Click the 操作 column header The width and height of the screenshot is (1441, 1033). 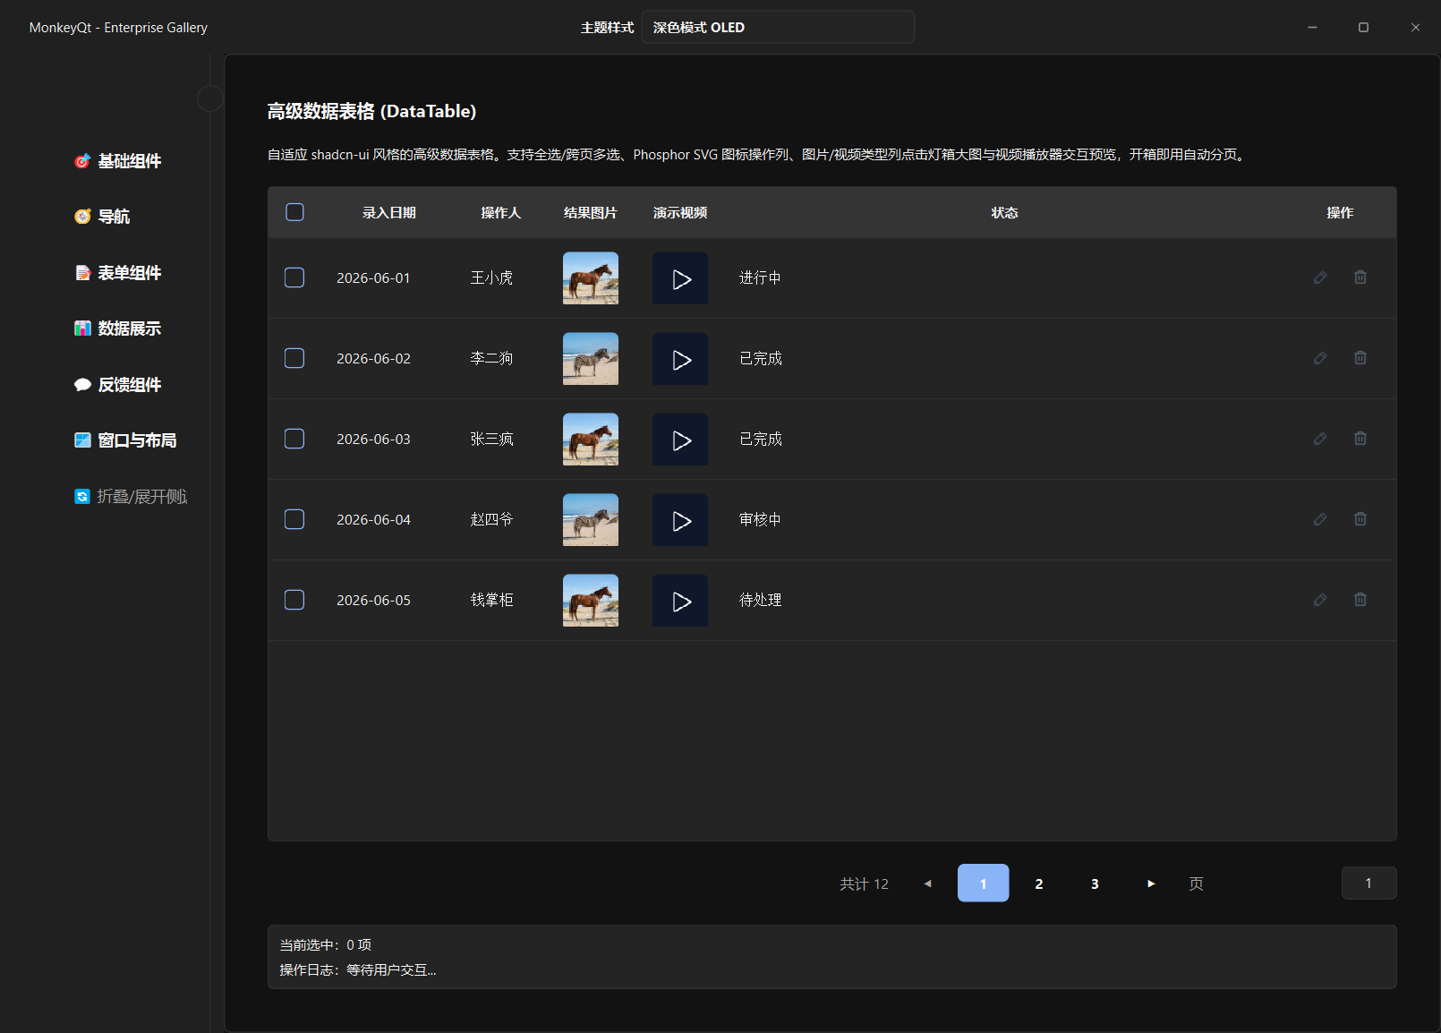coord(1340,213)
